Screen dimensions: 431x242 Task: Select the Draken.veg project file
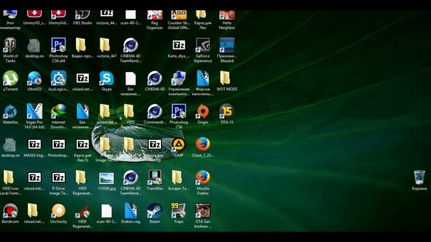[131, 211]
